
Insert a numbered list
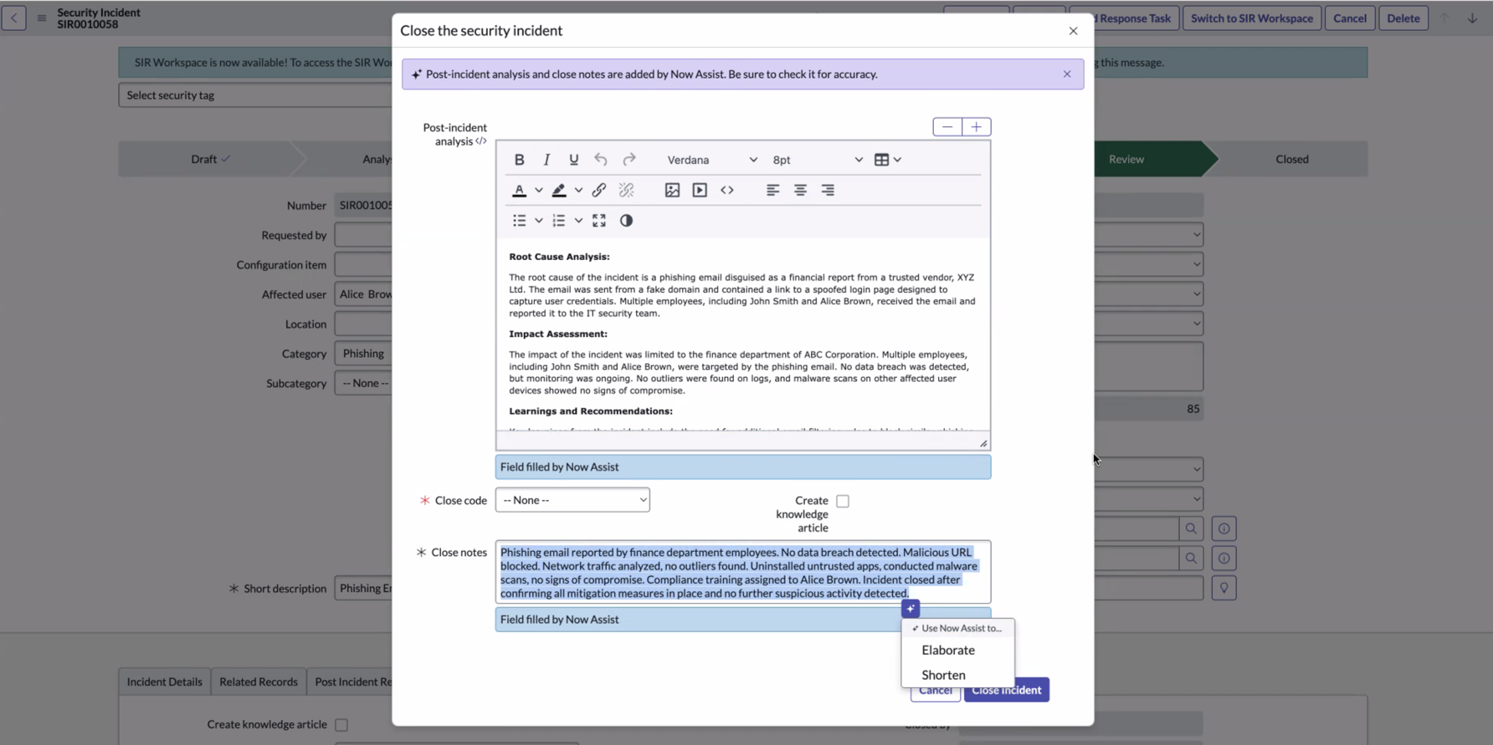(559, 221)
